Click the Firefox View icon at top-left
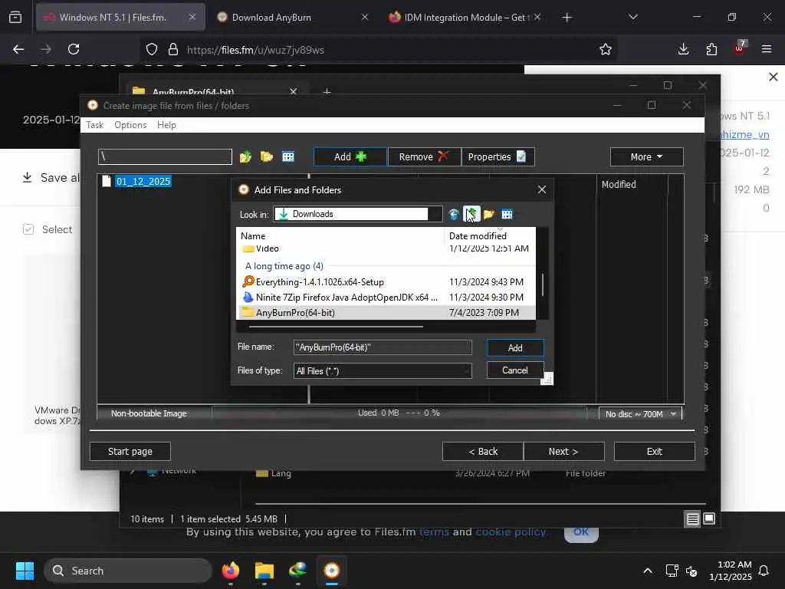This screenshot has height=589, width=785. pos(15,18)
